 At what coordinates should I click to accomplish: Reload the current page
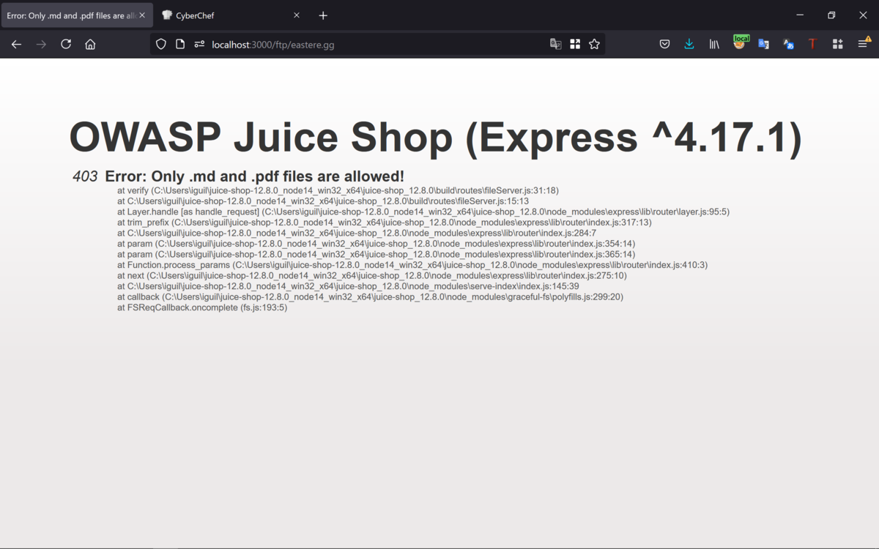(x=66, y=44)
